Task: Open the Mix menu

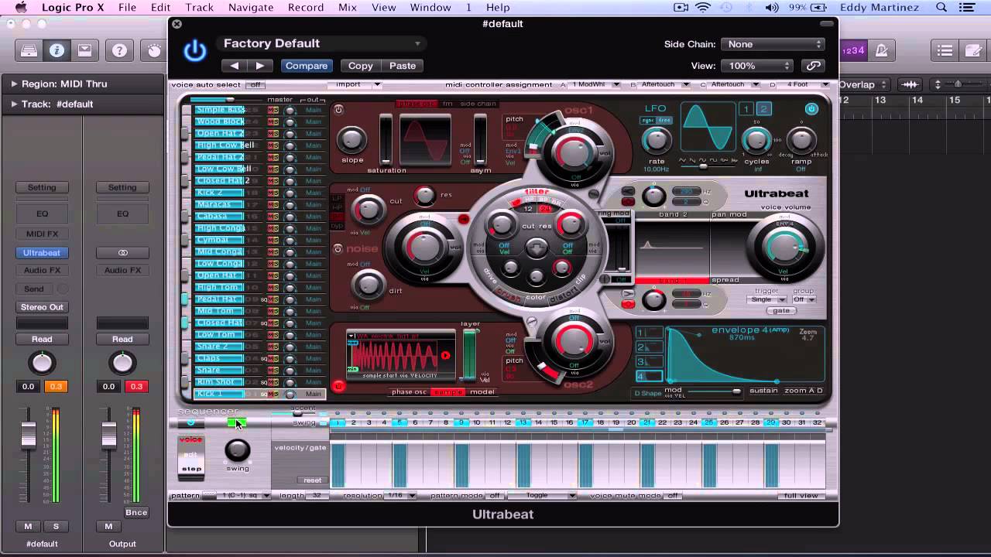Action: pos(348,8)
